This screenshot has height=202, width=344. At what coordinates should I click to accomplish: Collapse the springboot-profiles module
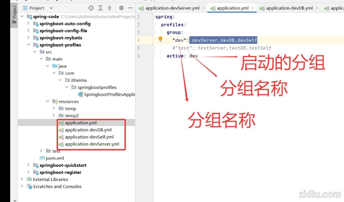pos(28,45)
